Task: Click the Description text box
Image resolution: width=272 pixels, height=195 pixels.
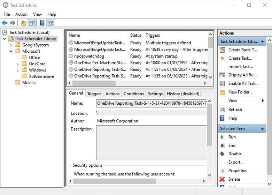Action: click(x=151, y=143)
